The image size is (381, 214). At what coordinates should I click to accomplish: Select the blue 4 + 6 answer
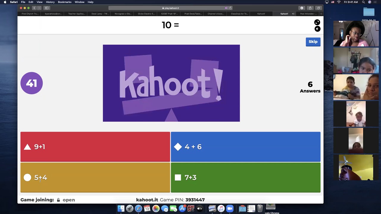[x=246, y=147]
